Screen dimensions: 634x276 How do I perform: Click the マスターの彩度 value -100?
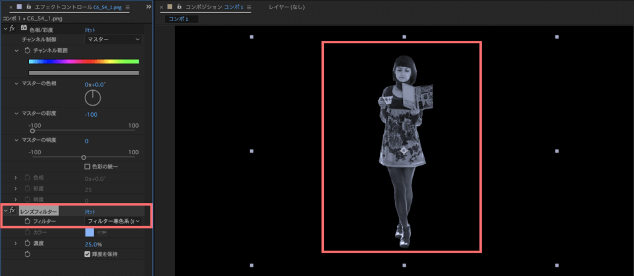(91, 115)
